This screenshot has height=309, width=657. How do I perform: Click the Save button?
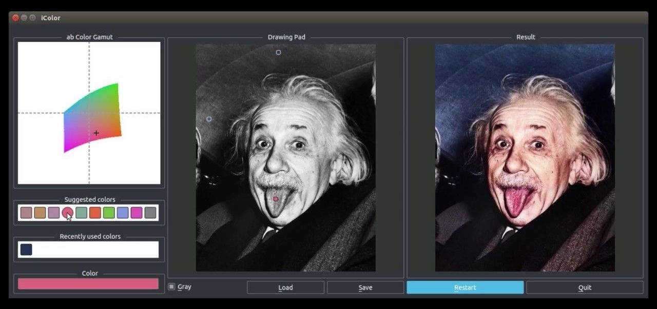pyautogui.click(x=365, y=287)
